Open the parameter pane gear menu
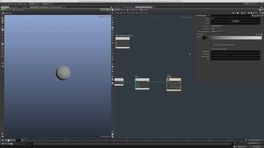The image size is (264, 148). point(253,16)
